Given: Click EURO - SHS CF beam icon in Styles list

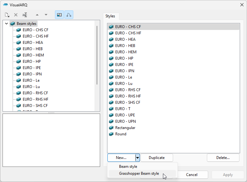Looking at the screenshot, I should pyautogui.click(x=111, y=103).
